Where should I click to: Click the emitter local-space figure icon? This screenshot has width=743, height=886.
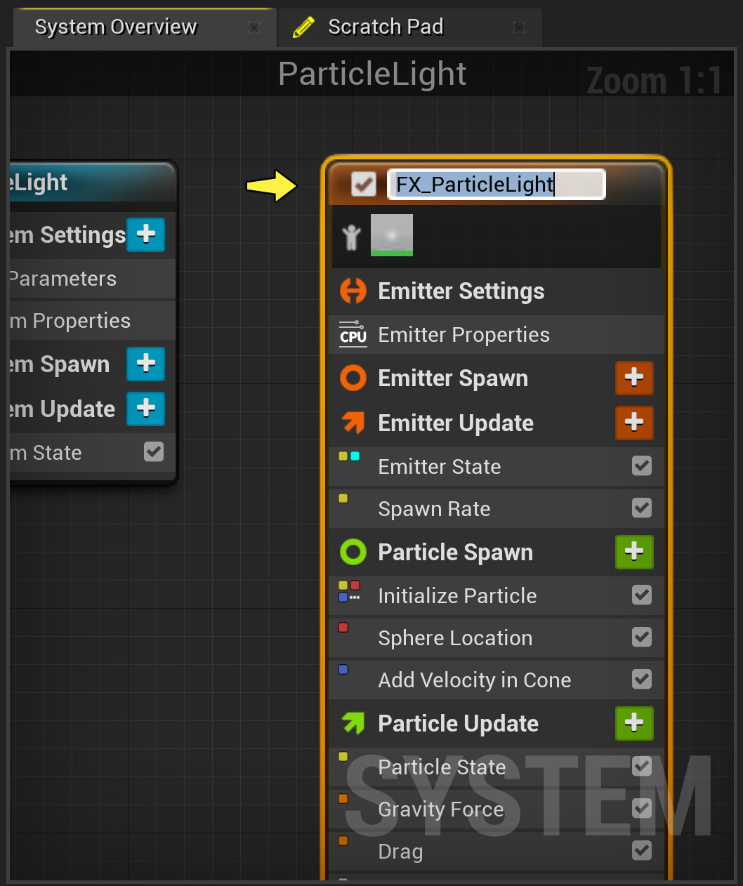point(351,237)
